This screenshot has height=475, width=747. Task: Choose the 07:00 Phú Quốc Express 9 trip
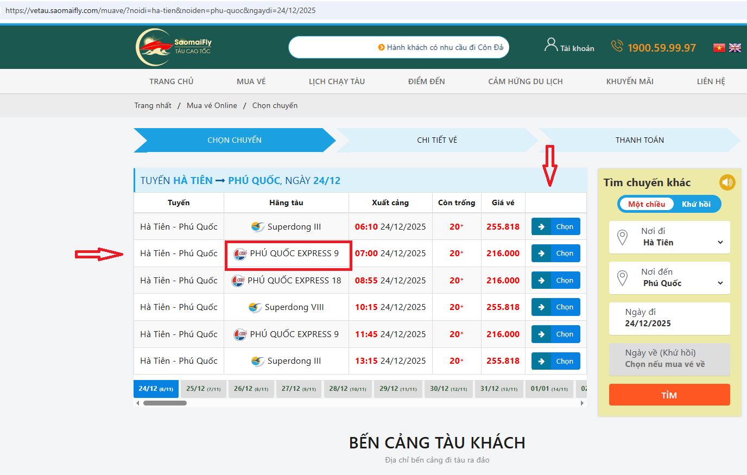click(x=556, y=254)
